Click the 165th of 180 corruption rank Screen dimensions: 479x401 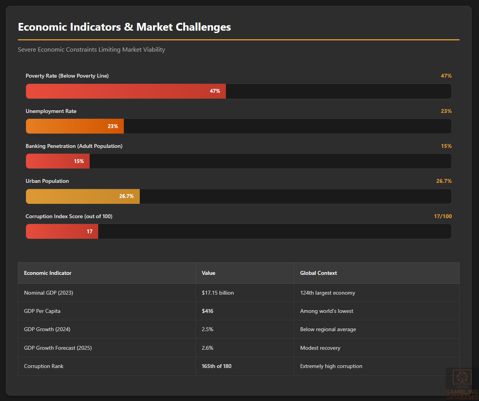click(x=217, y=366)
